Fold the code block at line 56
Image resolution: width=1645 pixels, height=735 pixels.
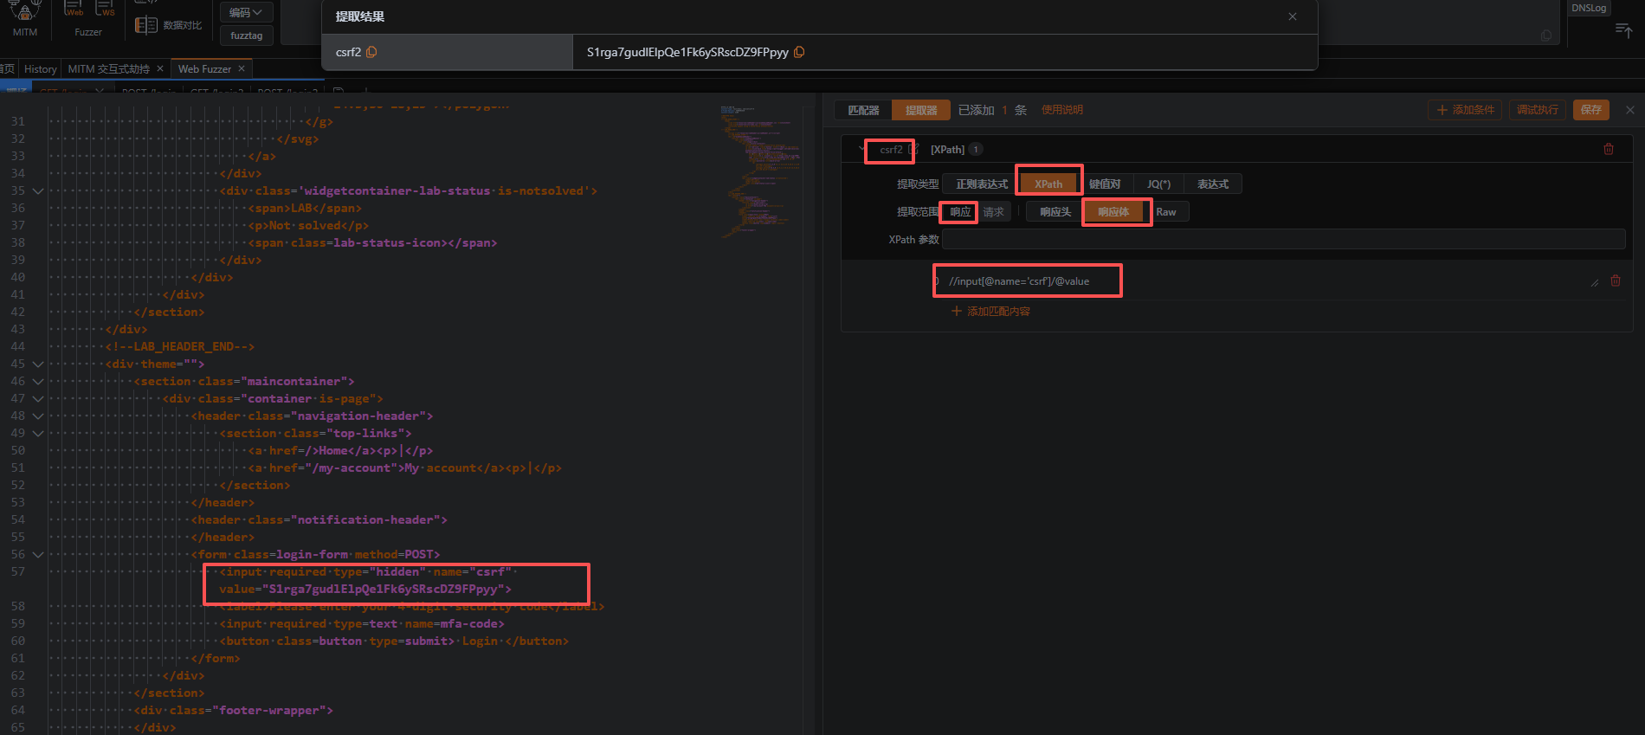pos(38,554)
